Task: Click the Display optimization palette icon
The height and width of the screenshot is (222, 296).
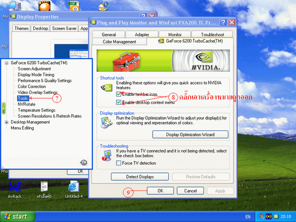Action: tap(106, 123)
